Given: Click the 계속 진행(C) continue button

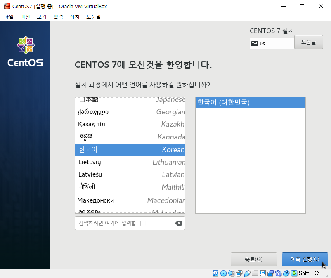Looking at the screenshot, I should click(x=305, y=259).
